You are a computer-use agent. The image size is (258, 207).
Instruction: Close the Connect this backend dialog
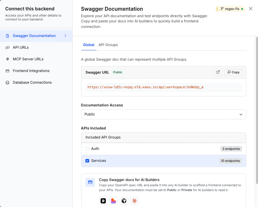click(x=251, y=9)
